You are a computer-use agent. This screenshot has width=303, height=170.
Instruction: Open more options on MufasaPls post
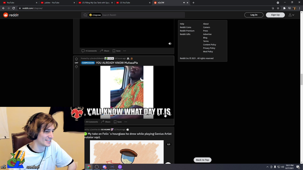(126, 122)
